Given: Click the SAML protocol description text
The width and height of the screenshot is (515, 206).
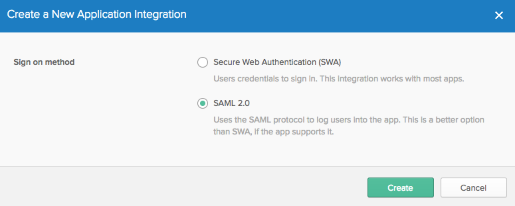Looking at the screenshot, I should [x=349, y=126].
